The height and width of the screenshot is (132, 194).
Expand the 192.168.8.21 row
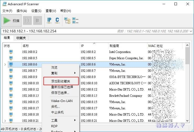click(5, 121)
